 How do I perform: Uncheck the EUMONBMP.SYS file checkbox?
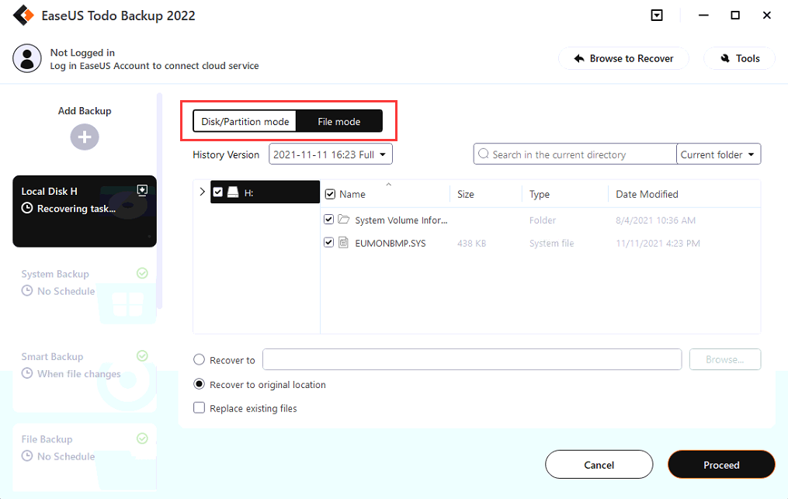pos(330,243)
